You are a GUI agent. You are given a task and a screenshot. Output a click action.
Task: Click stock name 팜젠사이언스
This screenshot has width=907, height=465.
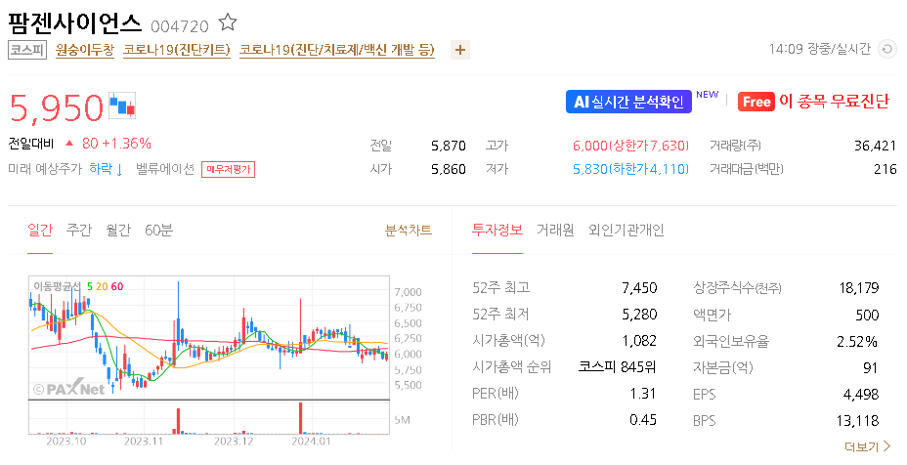pyautogui.click(x=74, y=23)
